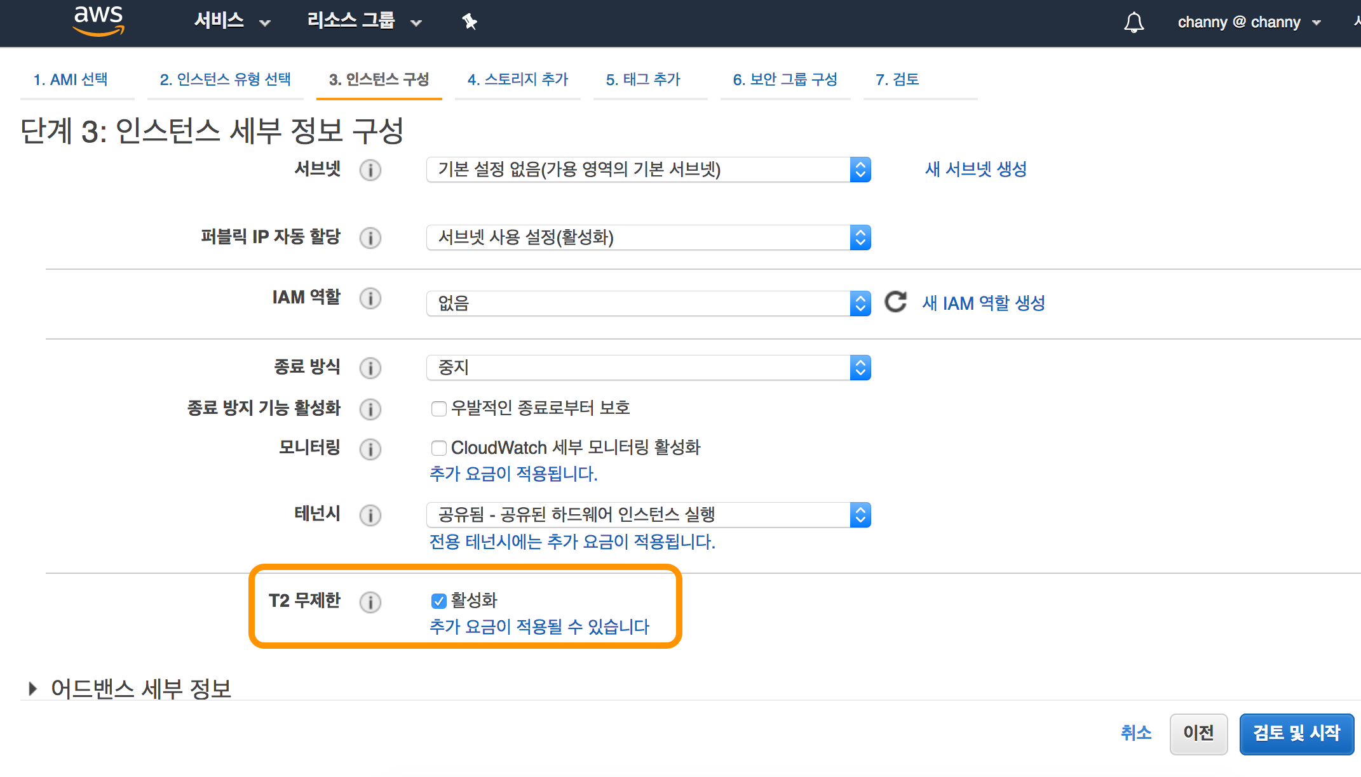Click 새 서브넷 생성 link
Screen dimensions: 1361x777
(x=975, y=169)
